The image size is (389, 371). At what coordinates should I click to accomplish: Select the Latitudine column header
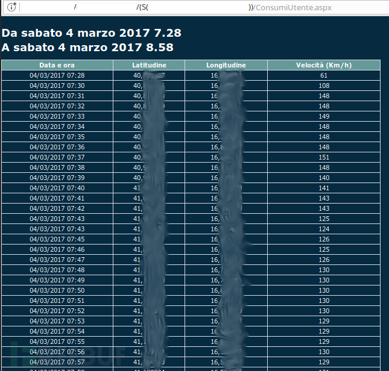tap(149, 65)
